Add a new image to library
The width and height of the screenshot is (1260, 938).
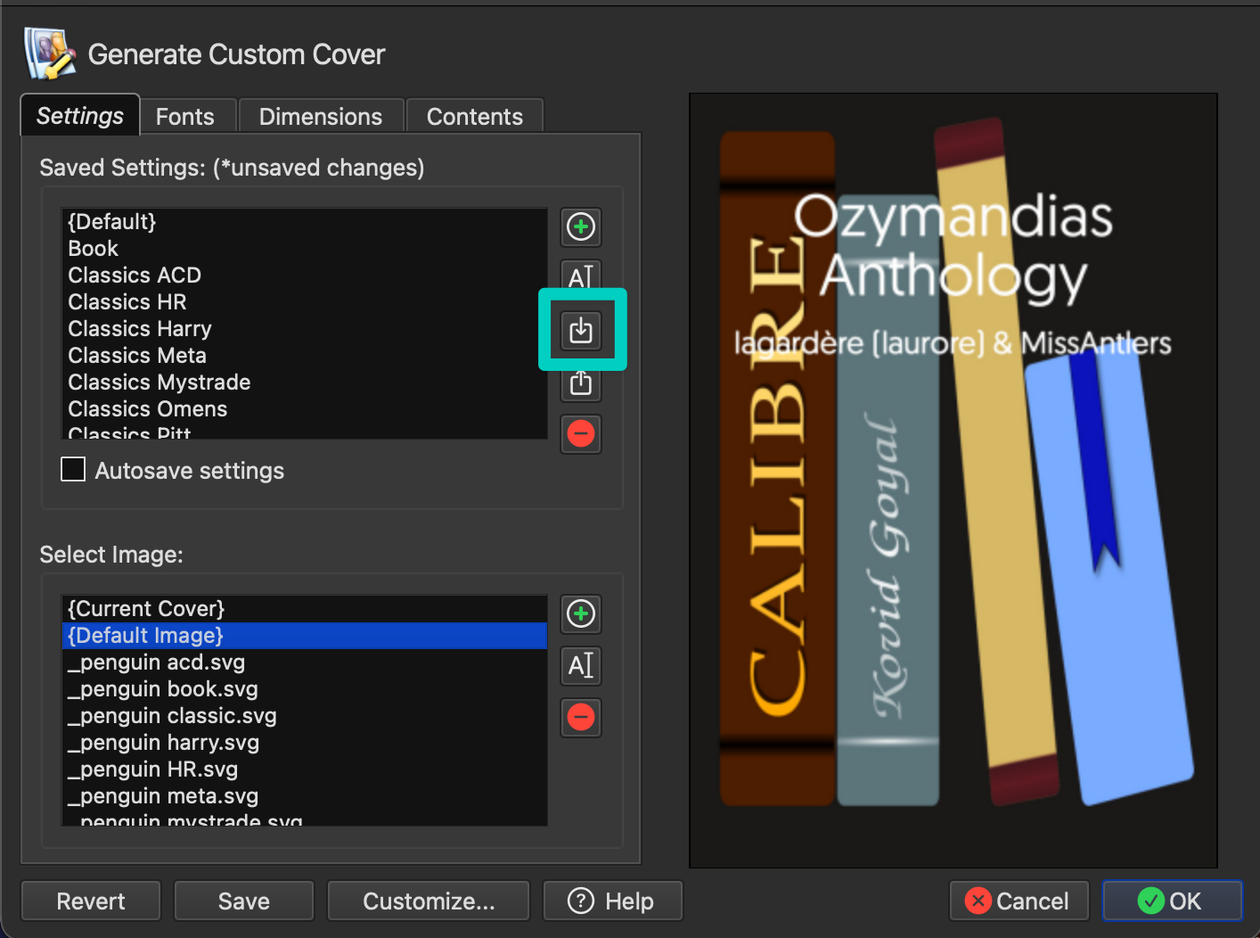581,613
